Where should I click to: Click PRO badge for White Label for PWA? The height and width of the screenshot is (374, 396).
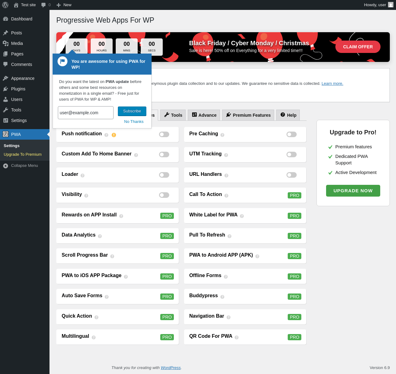pos(295,216)
